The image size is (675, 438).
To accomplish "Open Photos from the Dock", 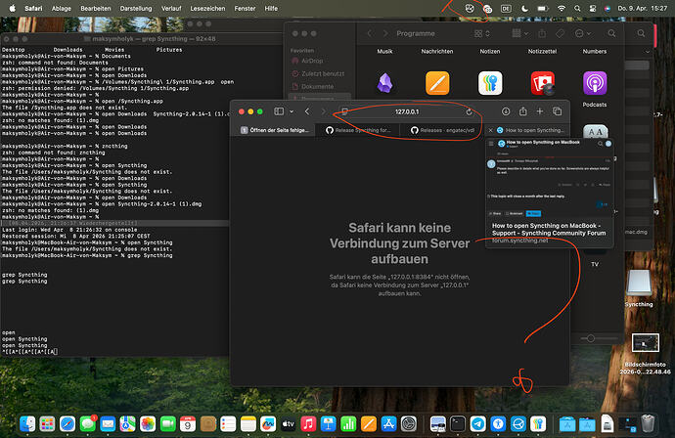I will pyautogui.click(x=147, y=424).
